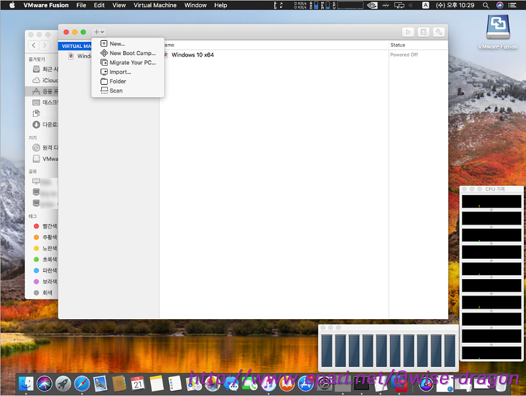Choose New... from the add menu

coord(128,43)
